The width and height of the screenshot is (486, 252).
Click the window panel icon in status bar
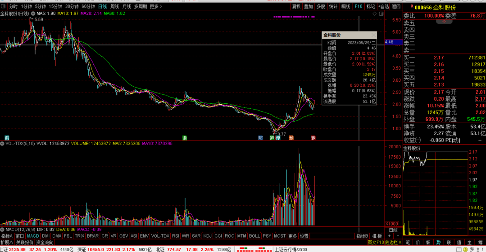459,249
